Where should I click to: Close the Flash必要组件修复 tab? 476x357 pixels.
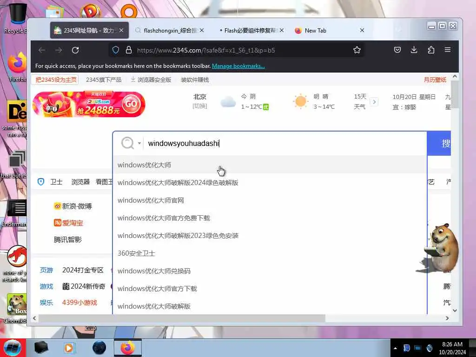[x=282, y=30]
